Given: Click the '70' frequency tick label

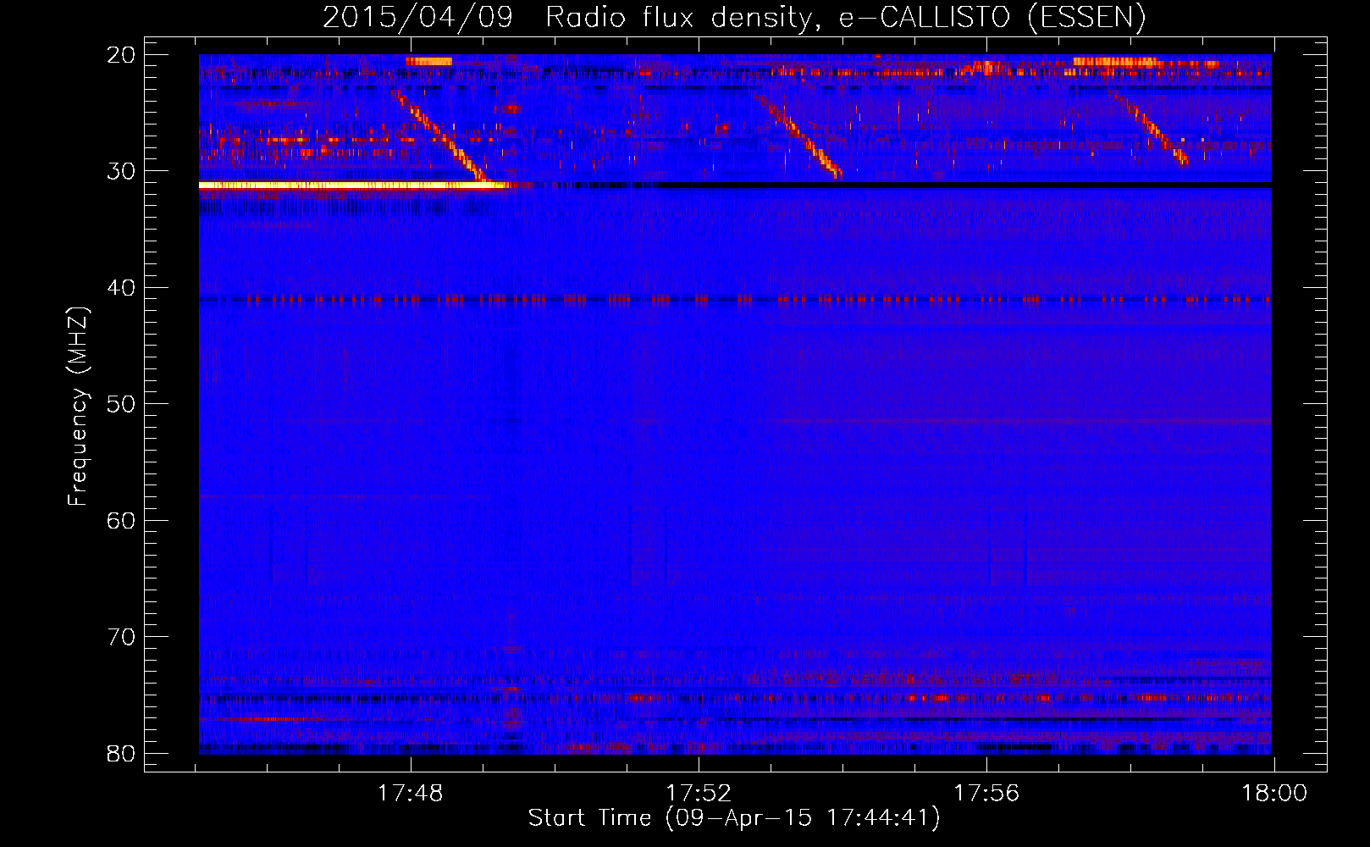Looking at the screenshot, I should point(121,637).
